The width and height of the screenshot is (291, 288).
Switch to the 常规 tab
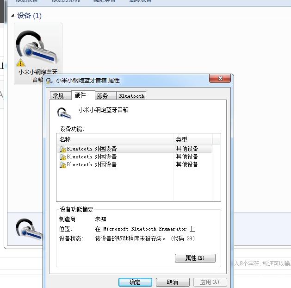(x=60, y=96)
